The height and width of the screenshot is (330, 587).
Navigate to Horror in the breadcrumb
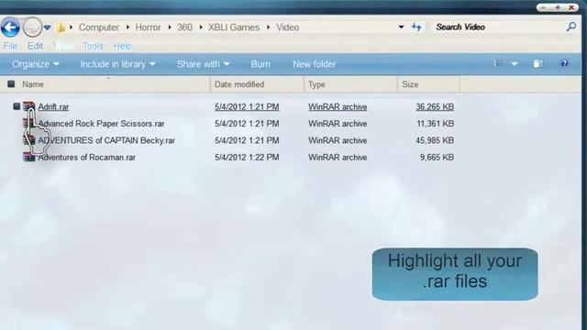click(x=148, y=27)
